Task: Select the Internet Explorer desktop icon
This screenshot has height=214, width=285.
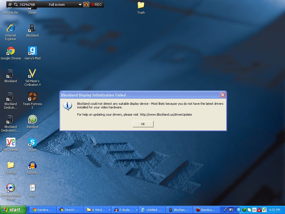Action: click(x=11, y=32)
